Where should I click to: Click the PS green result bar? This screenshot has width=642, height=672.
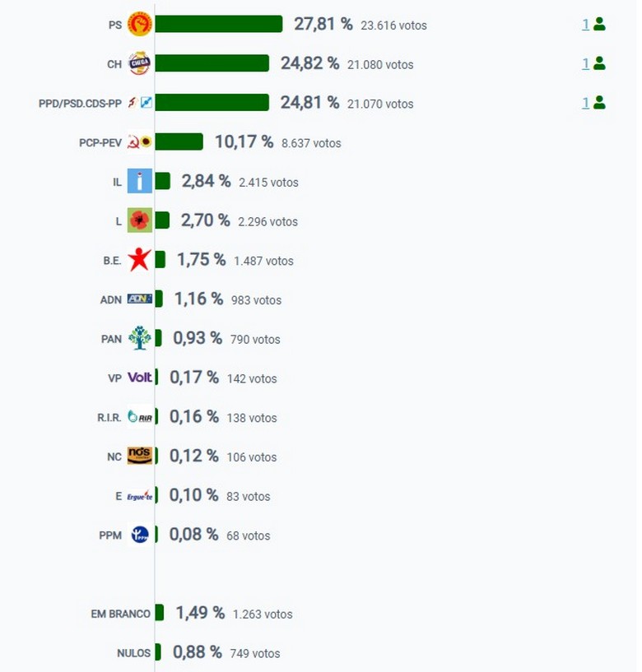[218, 25]
